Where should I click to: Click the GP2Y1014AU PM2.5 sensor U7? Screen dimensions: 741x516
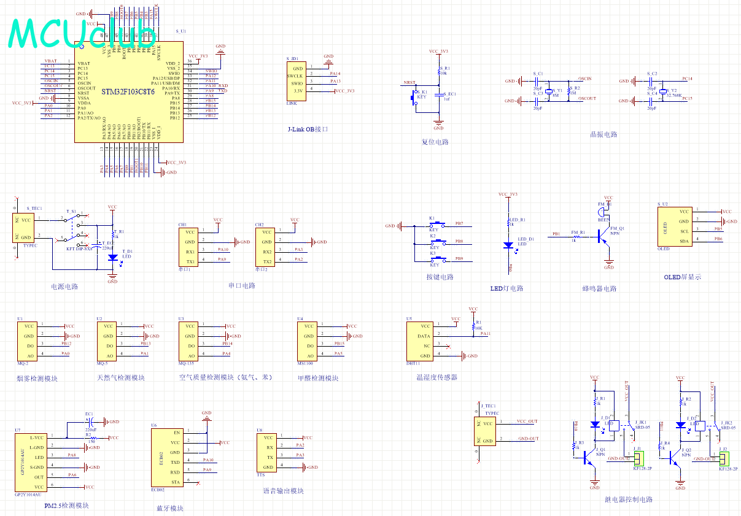tap(32, 462)
